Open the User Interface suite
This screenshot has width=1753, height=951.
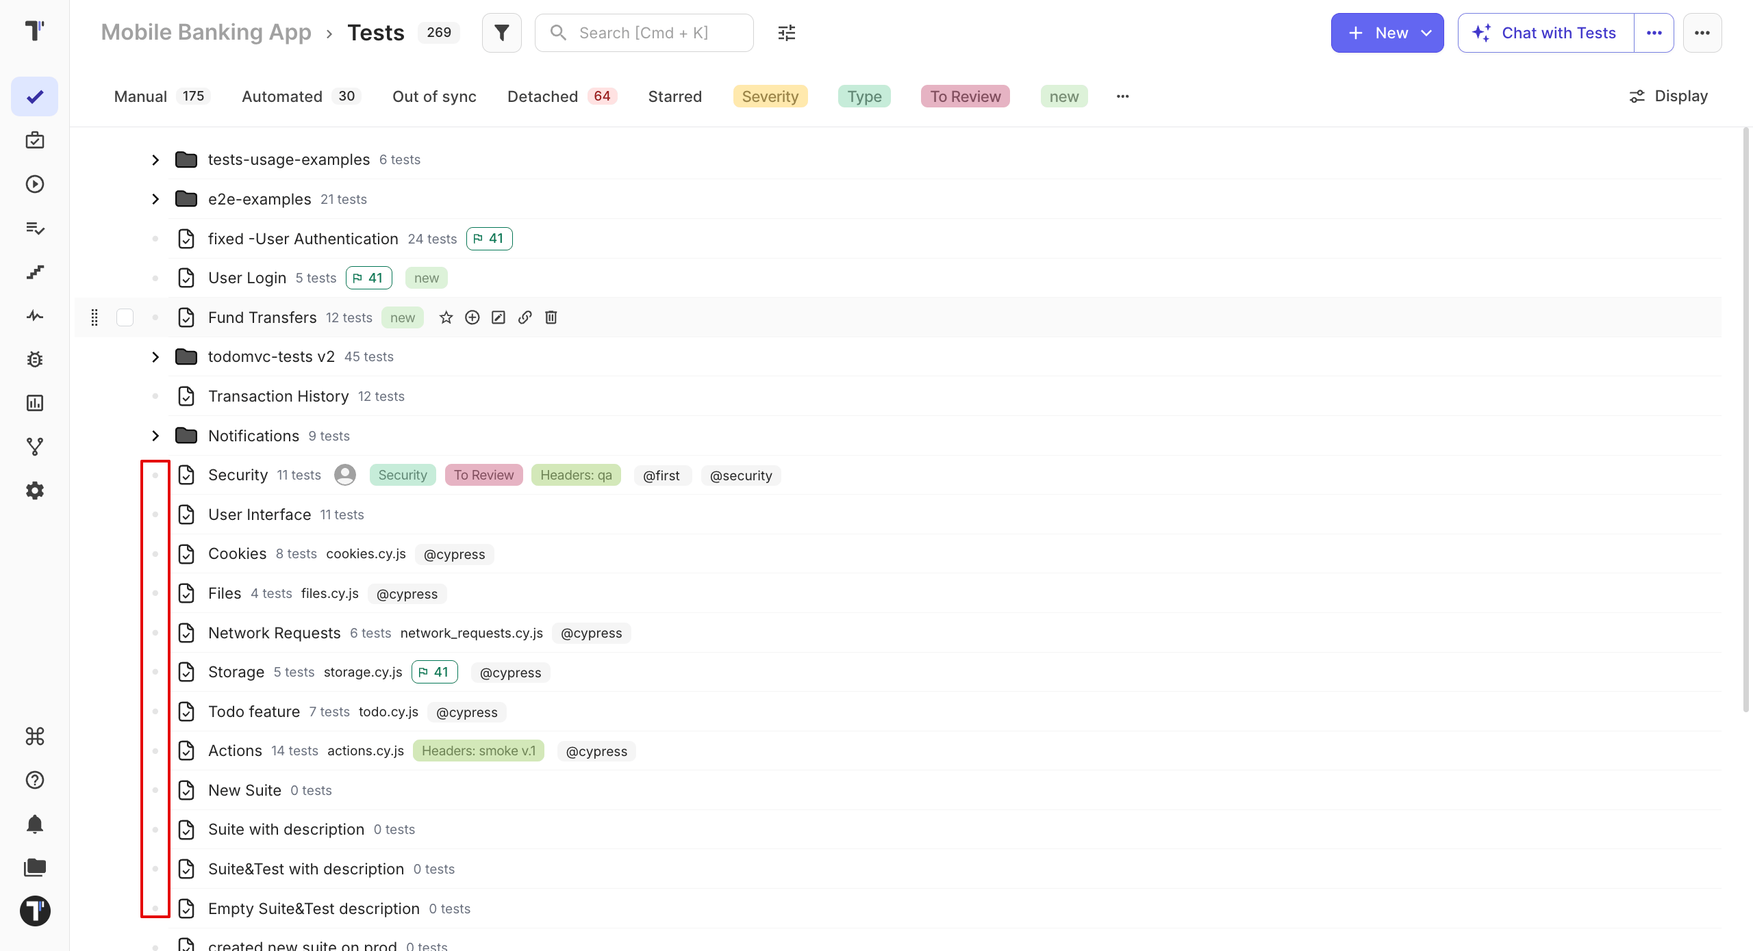(x=260, y=514)
